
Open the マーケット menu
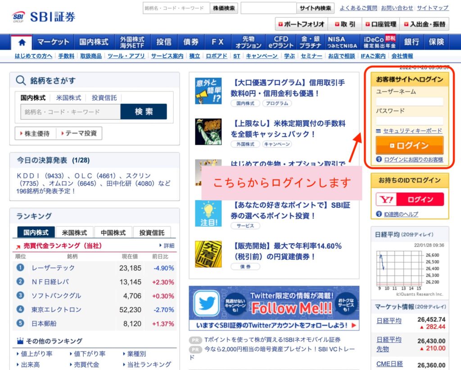coord(53,42)
